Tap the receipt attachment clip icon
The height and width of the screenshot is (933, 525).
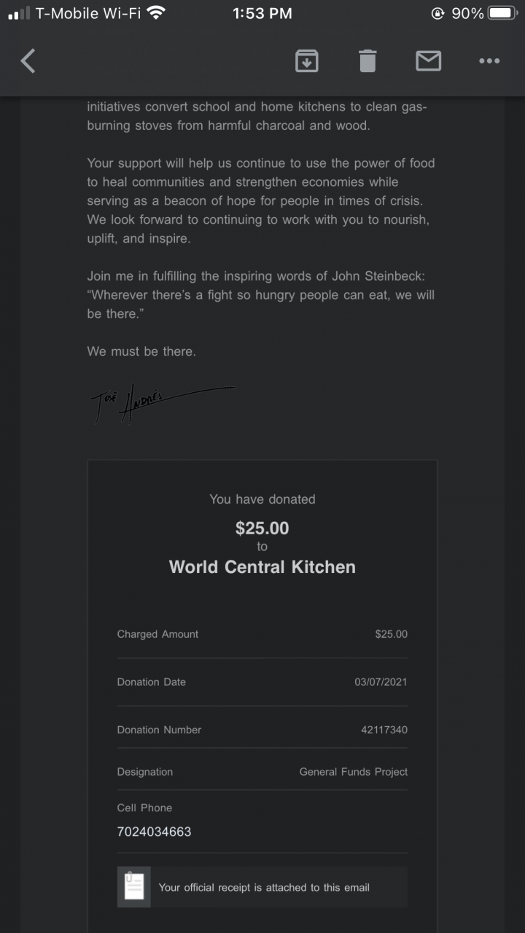point(134,887)
